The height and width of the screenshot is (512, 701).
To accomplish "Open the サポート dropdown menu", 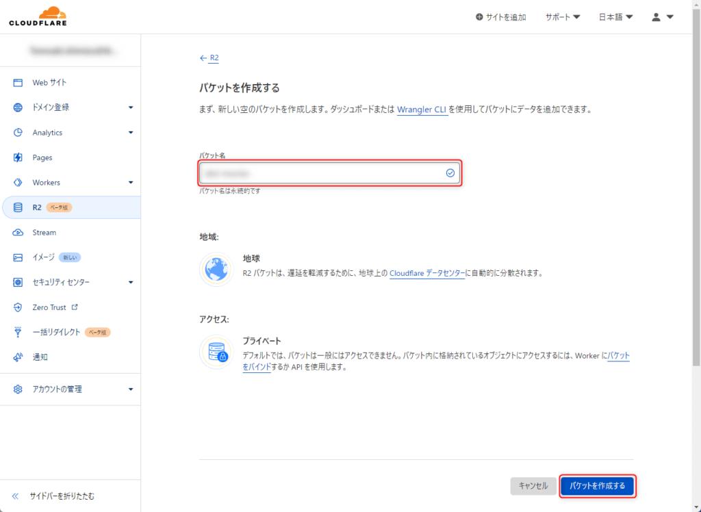I will [563, 17].
